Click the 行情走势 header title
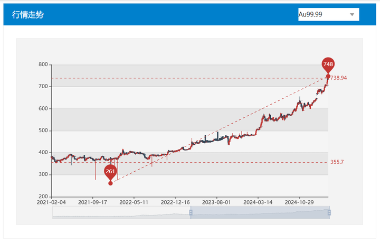Screen dimensions: 380x242 click(x=28, y=15)
